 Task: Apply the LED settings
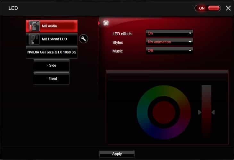click(117, 154)
